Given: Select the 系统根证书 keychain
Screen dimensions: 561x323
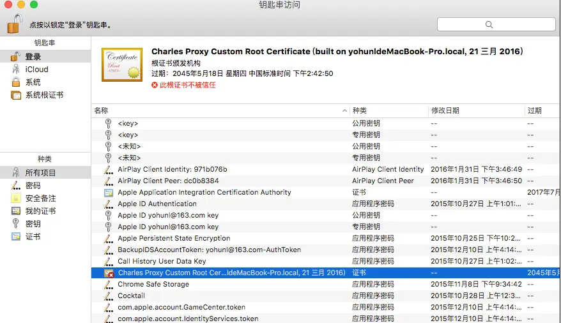Looking at the screenshot, I should click(45, 95).
